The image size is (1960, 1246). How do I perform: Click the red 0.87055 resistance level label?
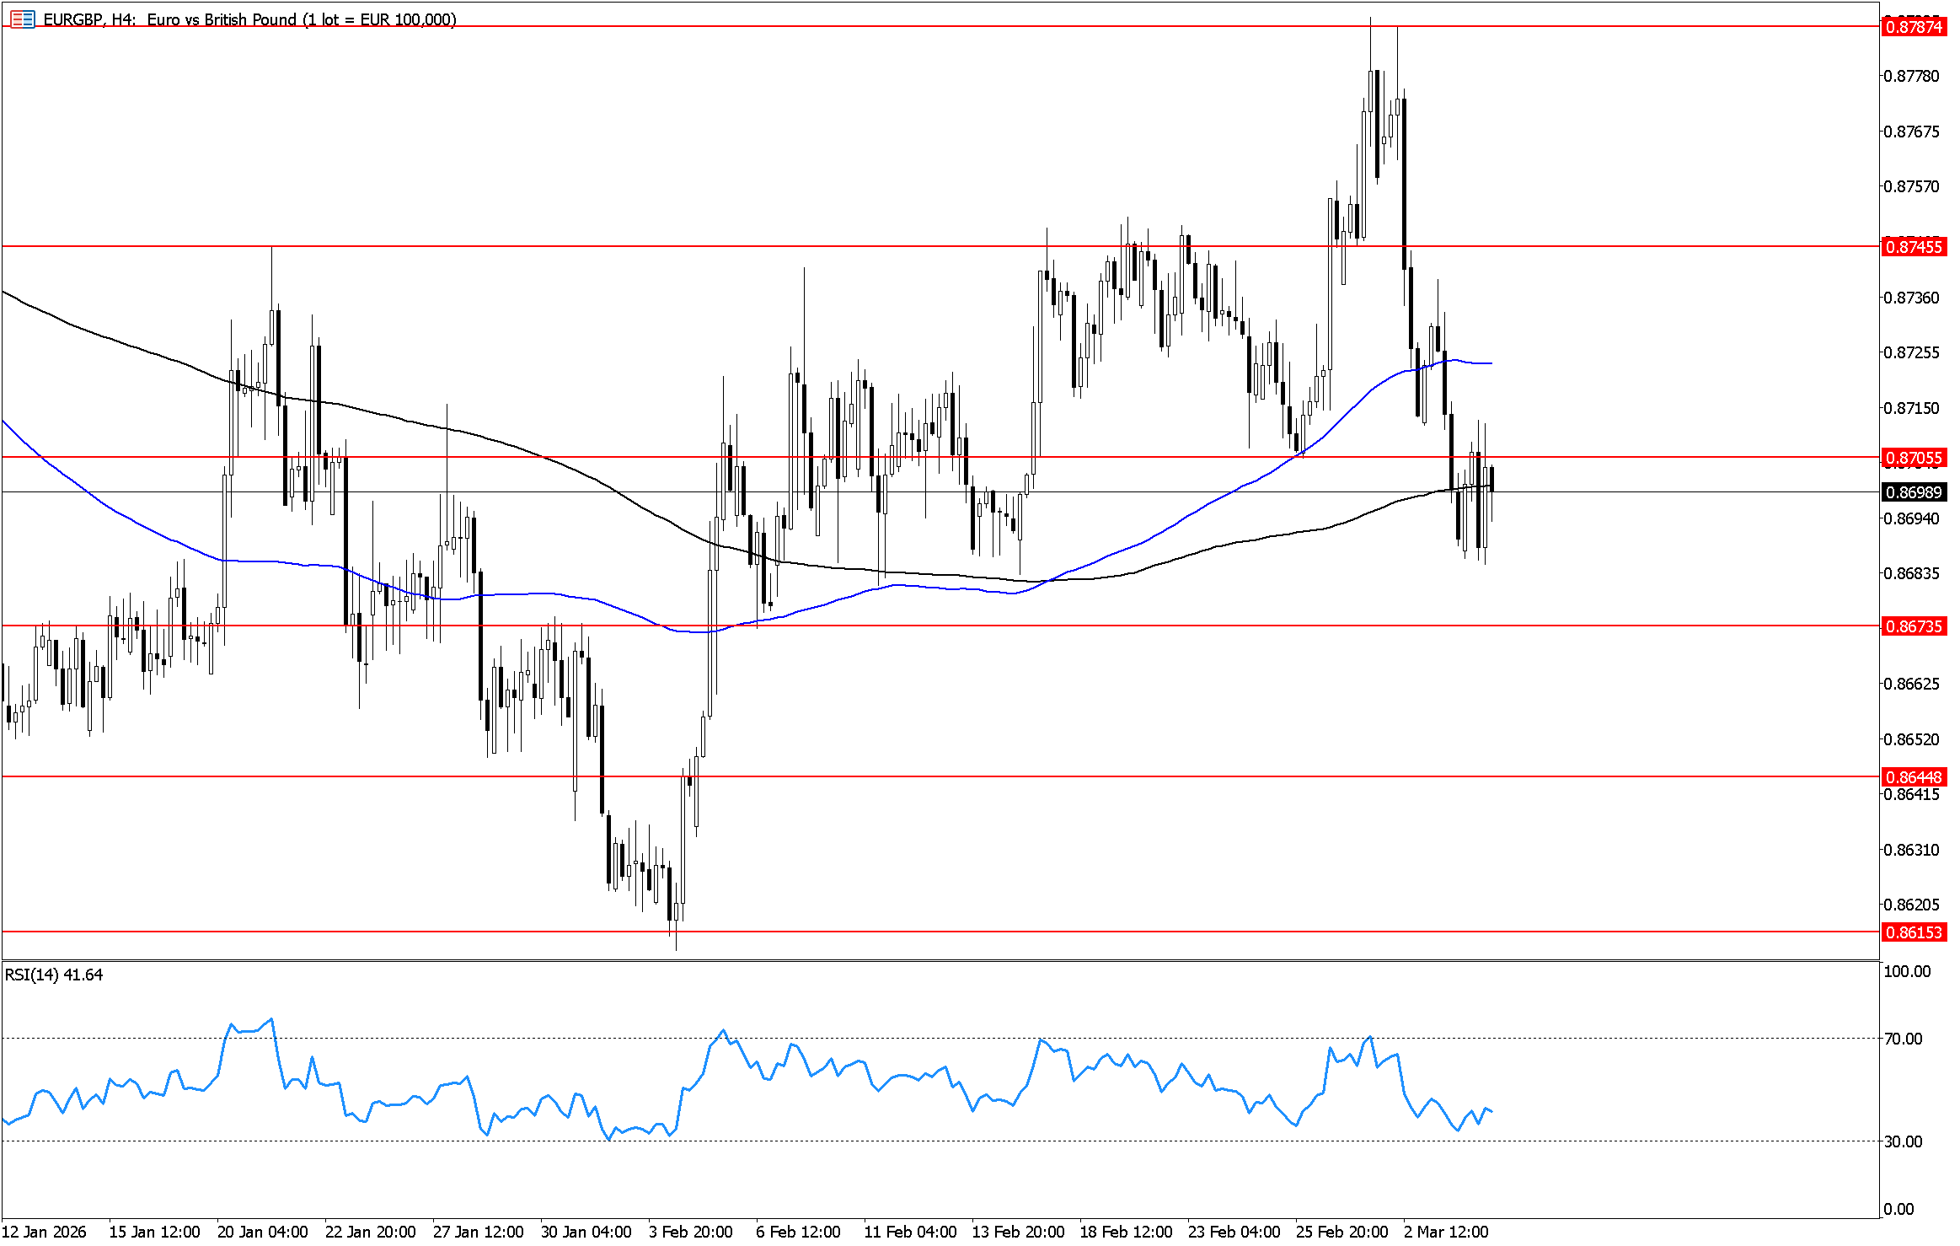point(1914,458)
